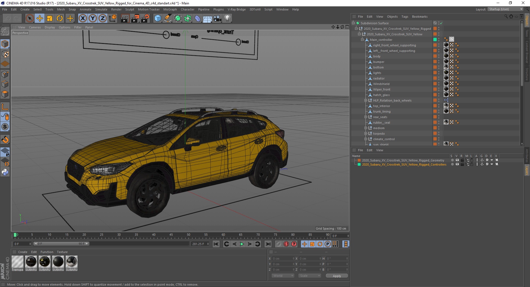This screenshot has height=287, width=530.
Task: Open the Scale mode dropdown
Action: pyautogui.click(x=310, y=276)
